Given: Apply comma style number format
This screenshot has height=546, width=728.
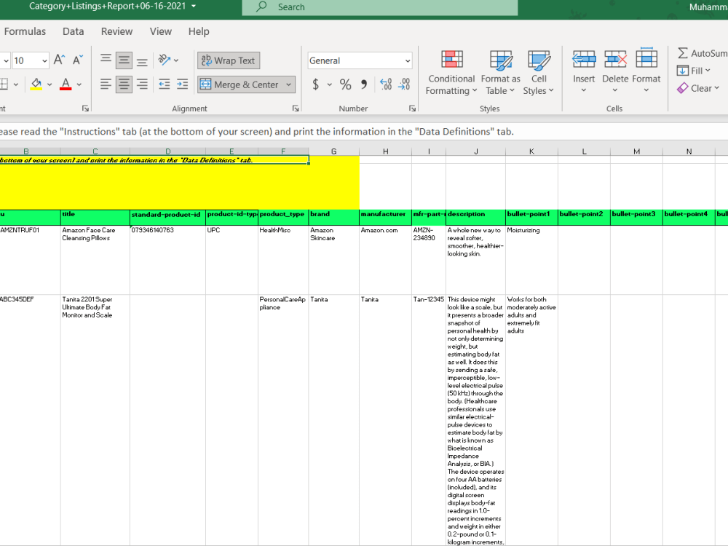Looking at the screenshot, I should pos(363,84).
